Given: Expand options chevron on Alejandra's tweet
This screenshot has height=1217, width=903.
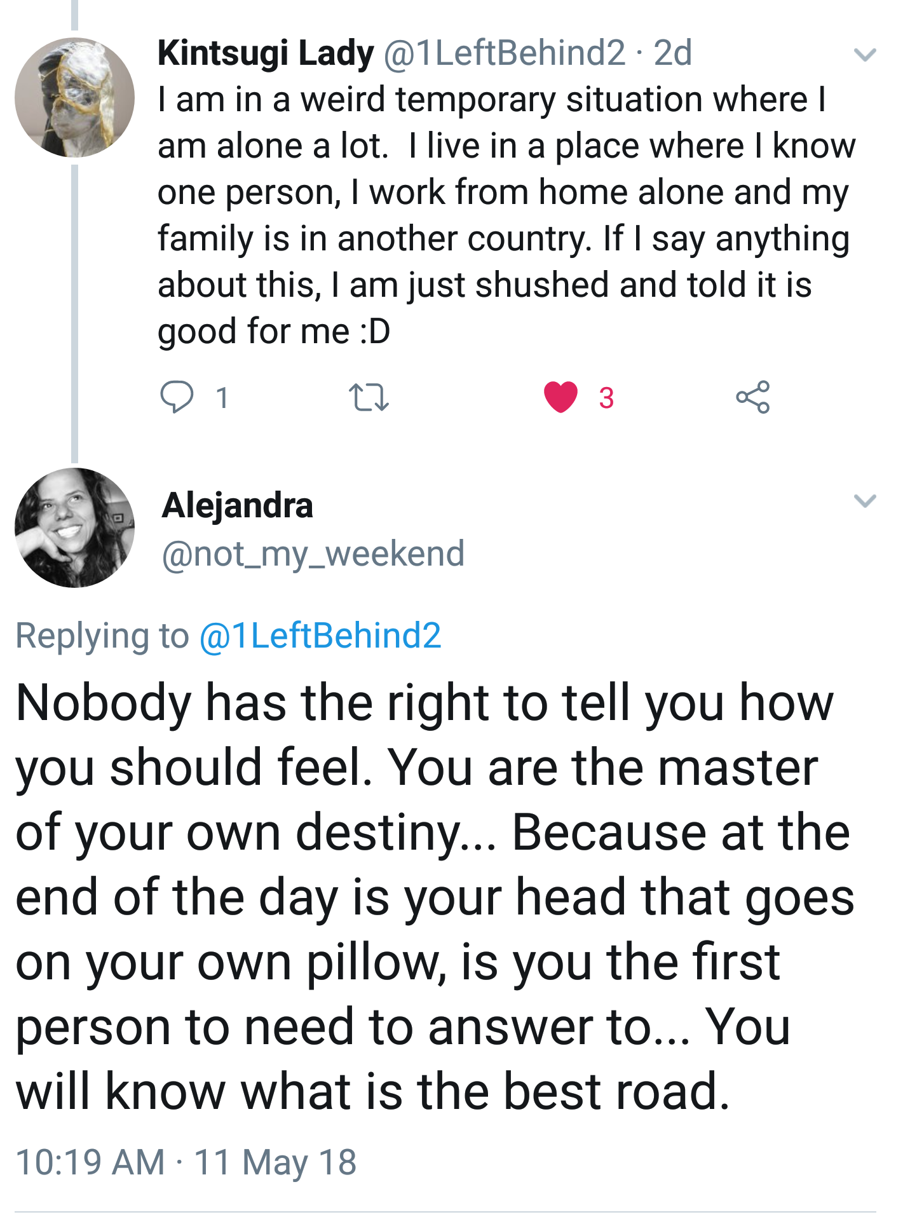Looking at the screenshot, I should click(865, 501).
